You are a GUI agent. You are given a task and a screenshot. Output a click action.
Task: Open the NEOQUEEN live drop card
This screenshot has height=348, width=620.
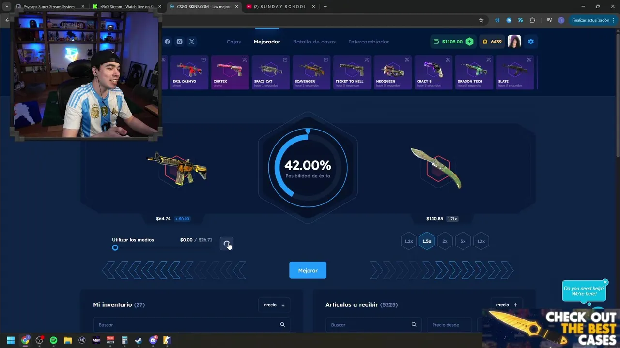392,72
